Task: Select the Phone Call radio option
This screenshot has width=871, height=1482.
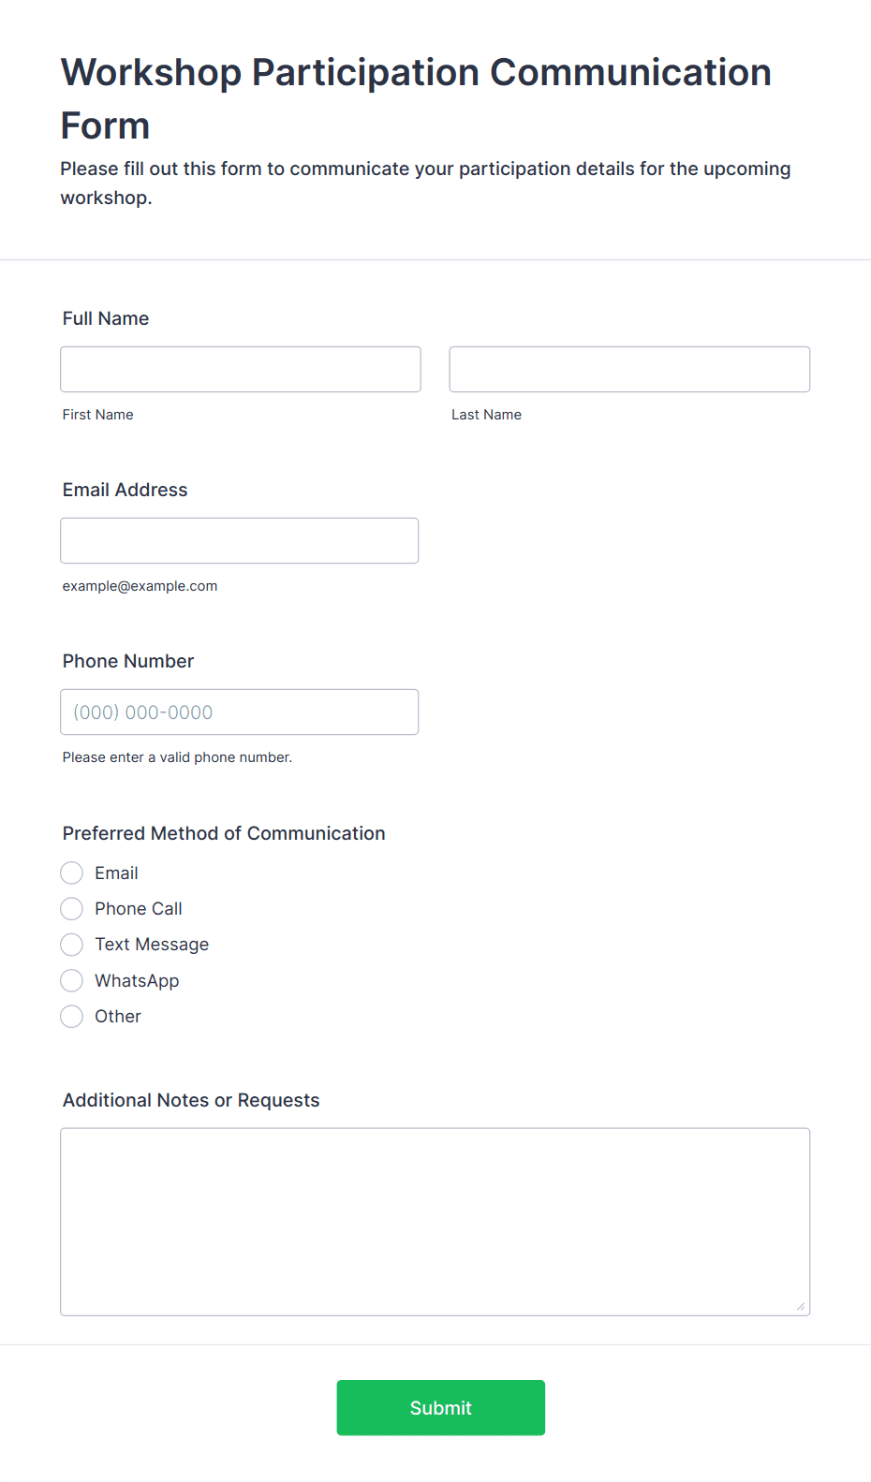Action: pyautogui.click(x=72, y=909)
